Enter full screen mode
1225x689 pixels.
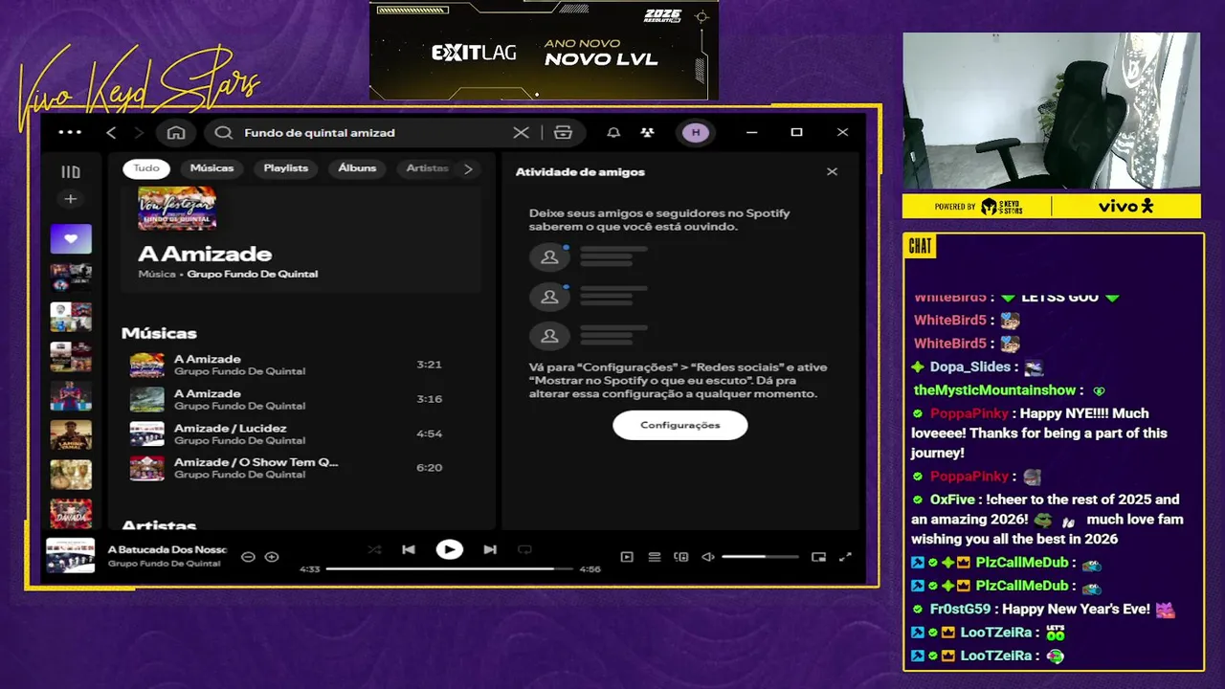pyautogui.click(x=845, y=557)
